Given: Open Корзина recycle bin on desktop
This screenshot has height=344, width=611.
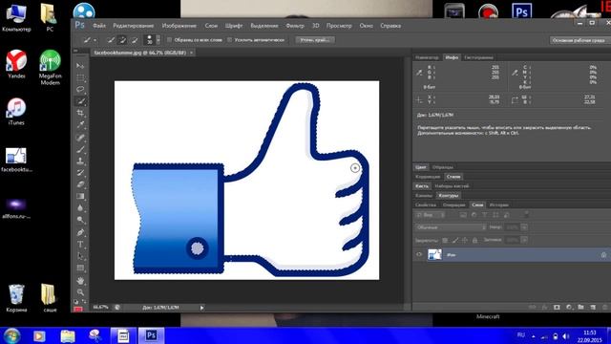Looking at the screenshot, I should coord(16,298).
